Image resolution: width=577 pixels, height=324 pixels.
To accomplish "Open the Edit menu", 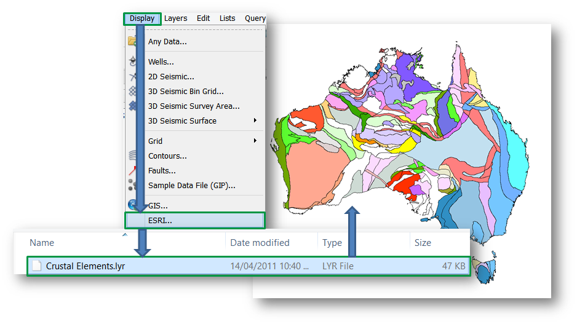I will 204,18.
